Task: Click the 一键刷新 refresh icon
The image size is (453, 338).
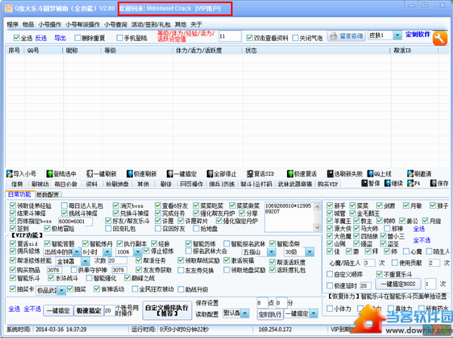Action: pos(90,174)
